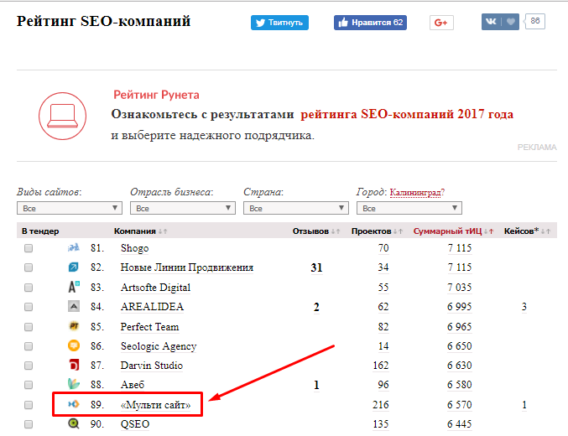Share via the Google+ icon

[441, 23]
